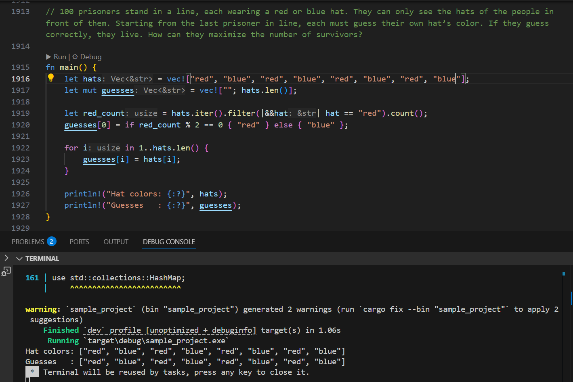The height and width of the screenshot is (382, 573).
Task: Click line number 1916 in the gutter
Action: tap(21, 79)
